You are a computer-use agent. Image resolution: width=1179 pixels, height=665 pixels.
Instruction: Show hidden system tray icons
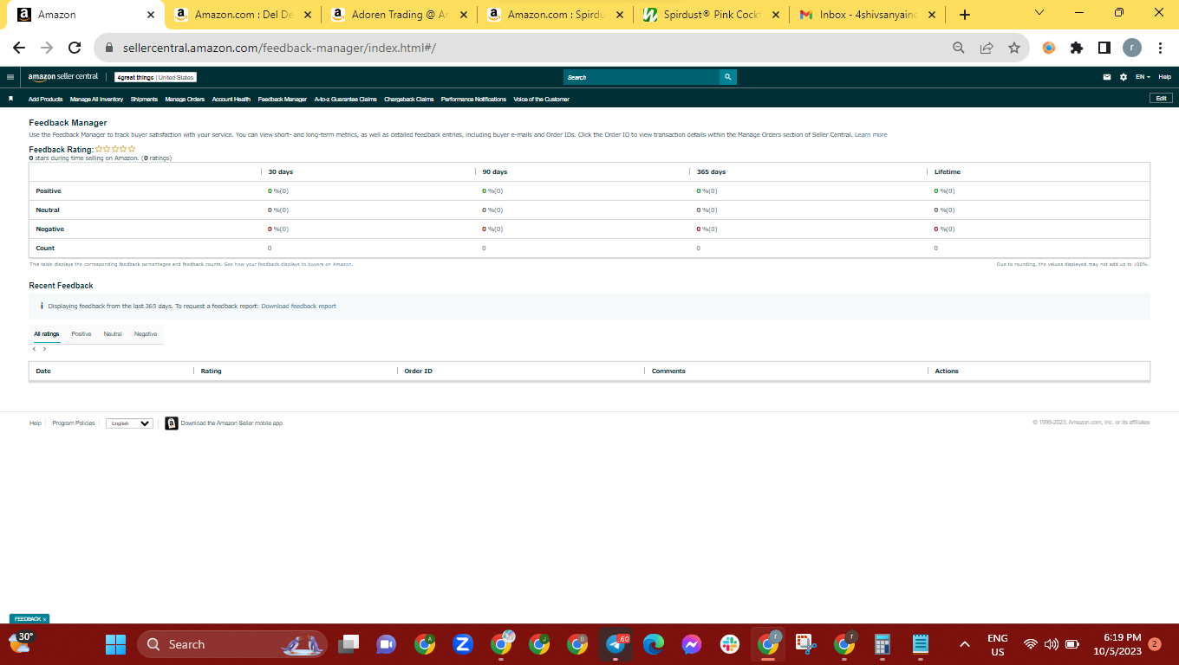(x=964, y=644)
